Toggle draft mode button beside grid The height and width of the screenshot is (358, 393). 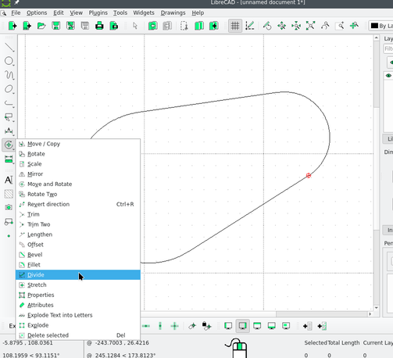tap(249, 26)
